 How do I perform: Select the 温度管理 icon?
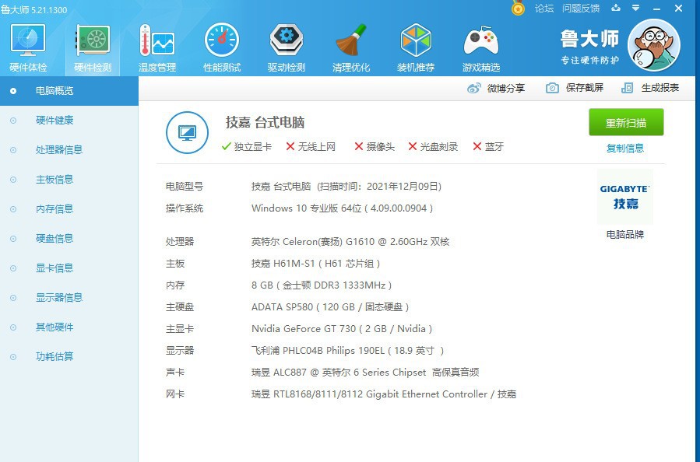[x=157, y=45]
